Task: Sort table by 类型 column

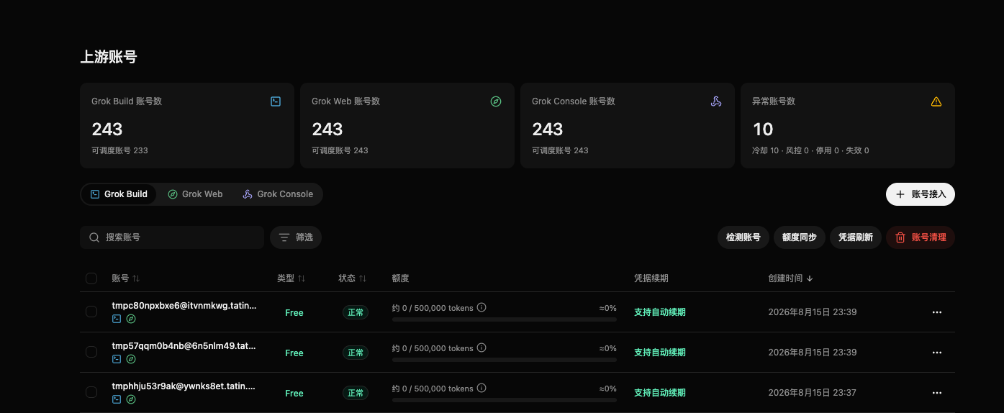Action: [291, 278]
